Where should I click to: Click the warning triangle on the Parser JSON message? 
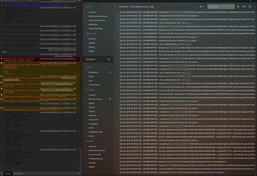(2, 63)
